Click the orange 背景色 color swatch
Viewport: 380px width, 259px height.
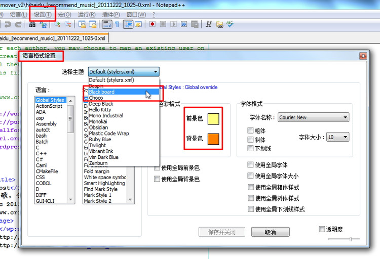click(213, 139)
